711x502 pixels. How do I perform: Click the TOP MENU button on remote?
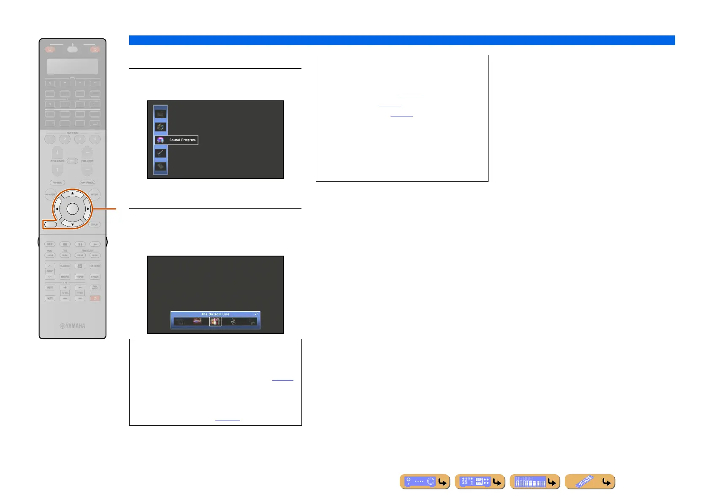[x=57, y=183]
